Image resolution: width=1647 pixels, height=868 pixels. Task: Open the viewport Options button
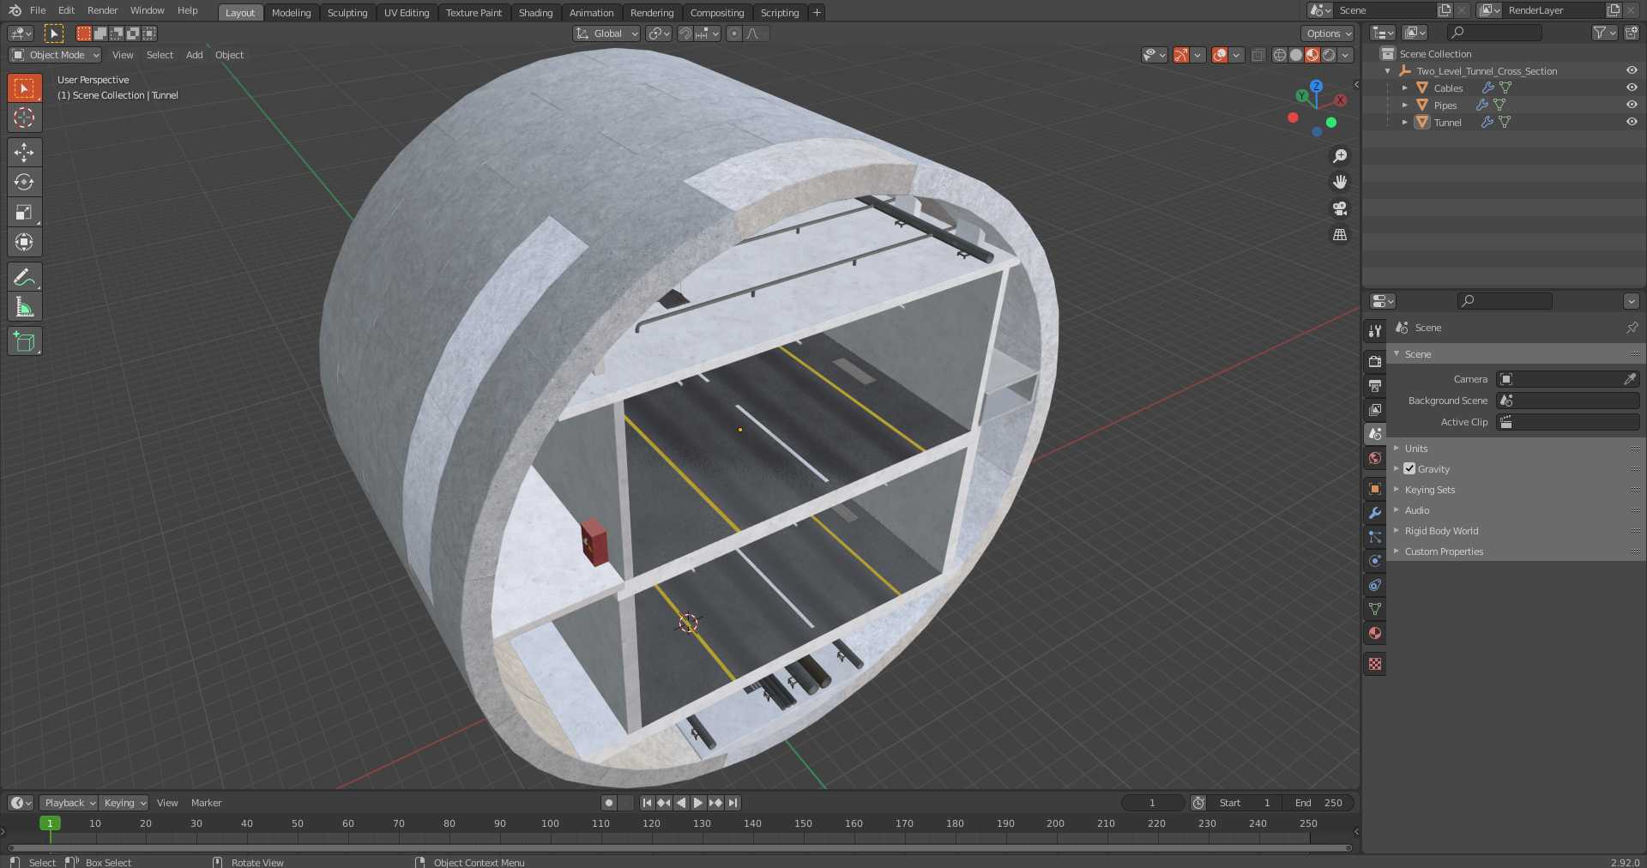pyautogui.click(x=1328, y=33)
